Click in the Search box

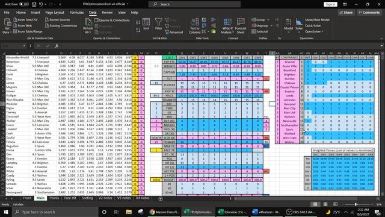pyautogui.click(x=194, y=4)
